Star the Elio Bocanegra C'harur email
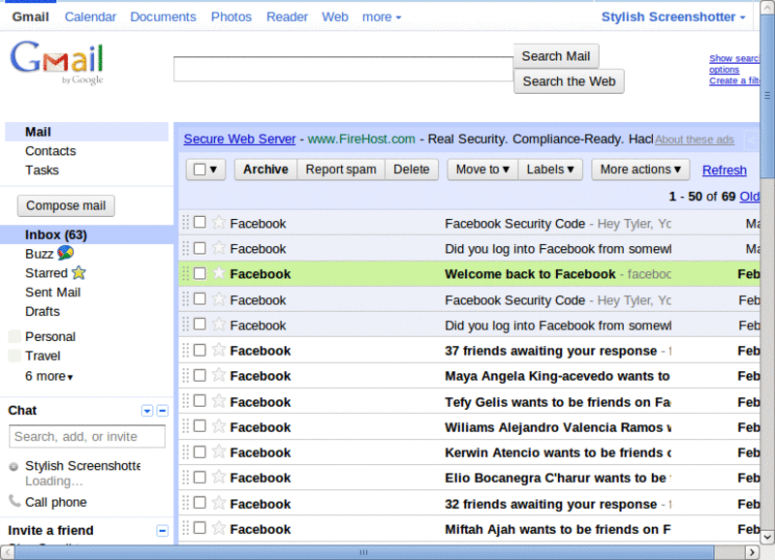 [219, 477]
